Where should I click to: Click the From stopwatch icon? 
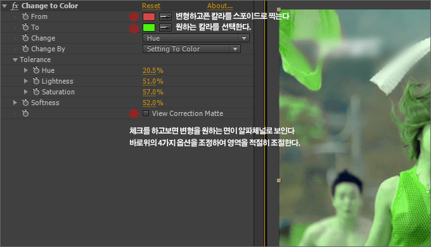pyautogui.click(x=25, y=16)
